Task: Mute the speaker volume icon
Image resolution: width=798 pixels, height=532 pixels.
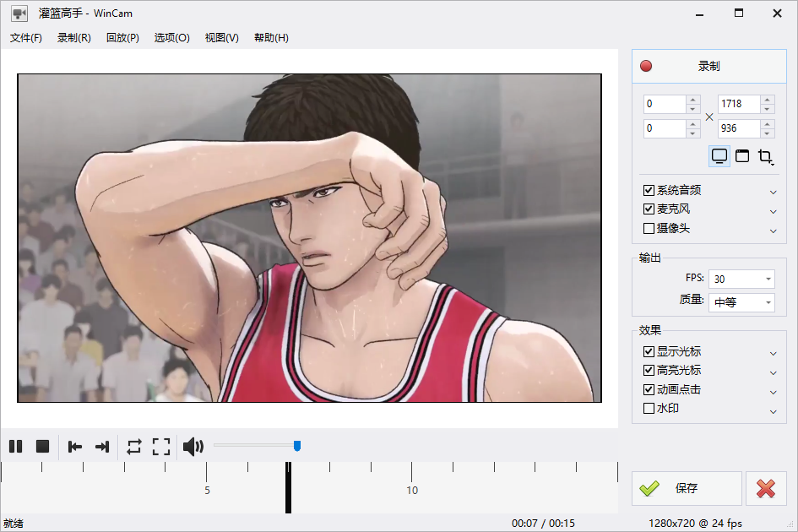Action: [193, 447]
